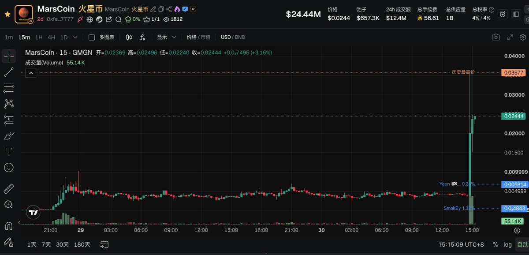
Task: Select the brush drawing tool
Action: pyautogui.click(x=9, y=135)
